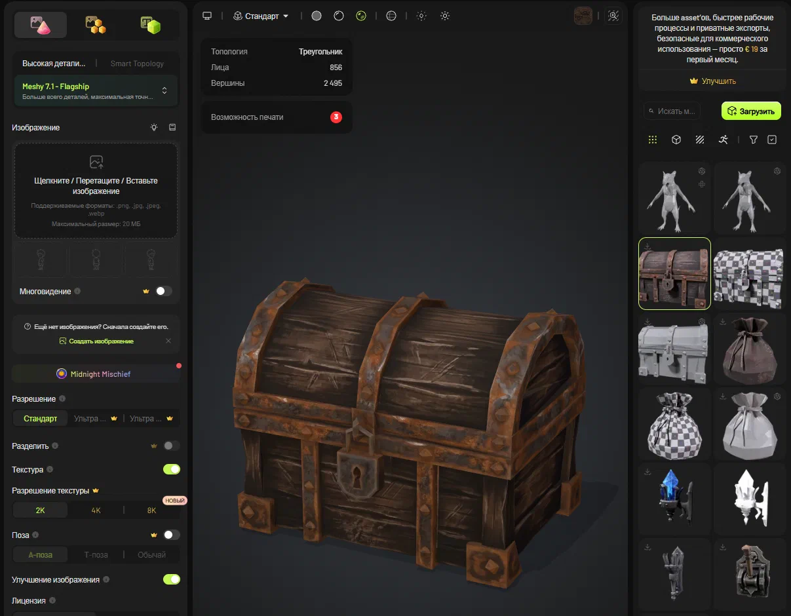Choose 4K texture resolution
The width and height of the screenshot is (791, 616).
[96, 510]
